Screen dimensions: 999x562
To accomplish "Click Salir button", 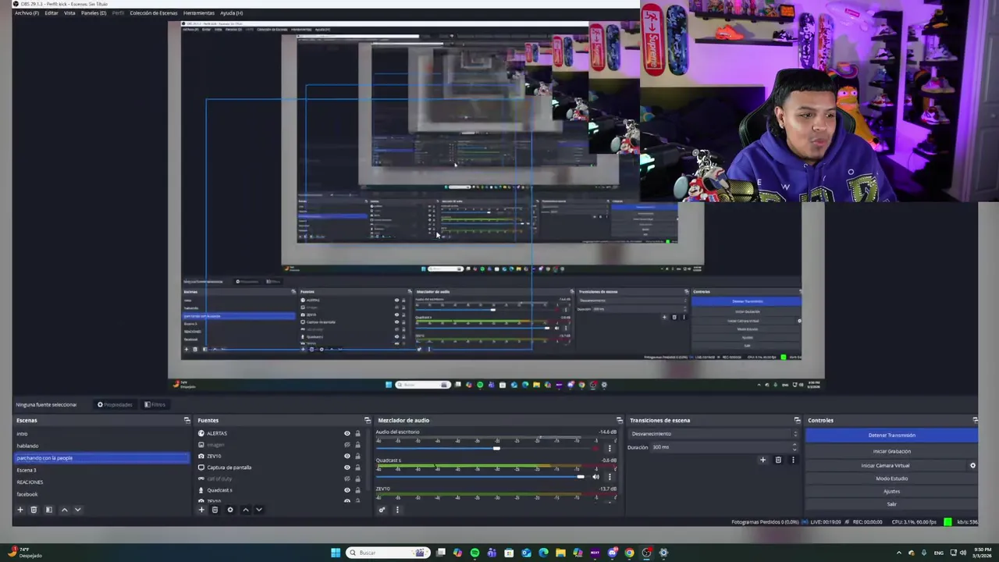I will click(x=891, y=503).
